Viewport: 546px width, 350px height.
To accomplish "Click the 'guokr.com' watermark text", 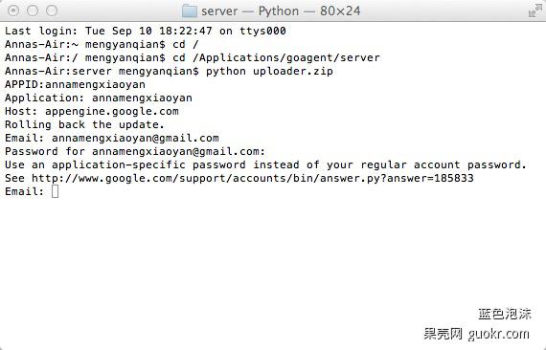I will click(498, 334).
